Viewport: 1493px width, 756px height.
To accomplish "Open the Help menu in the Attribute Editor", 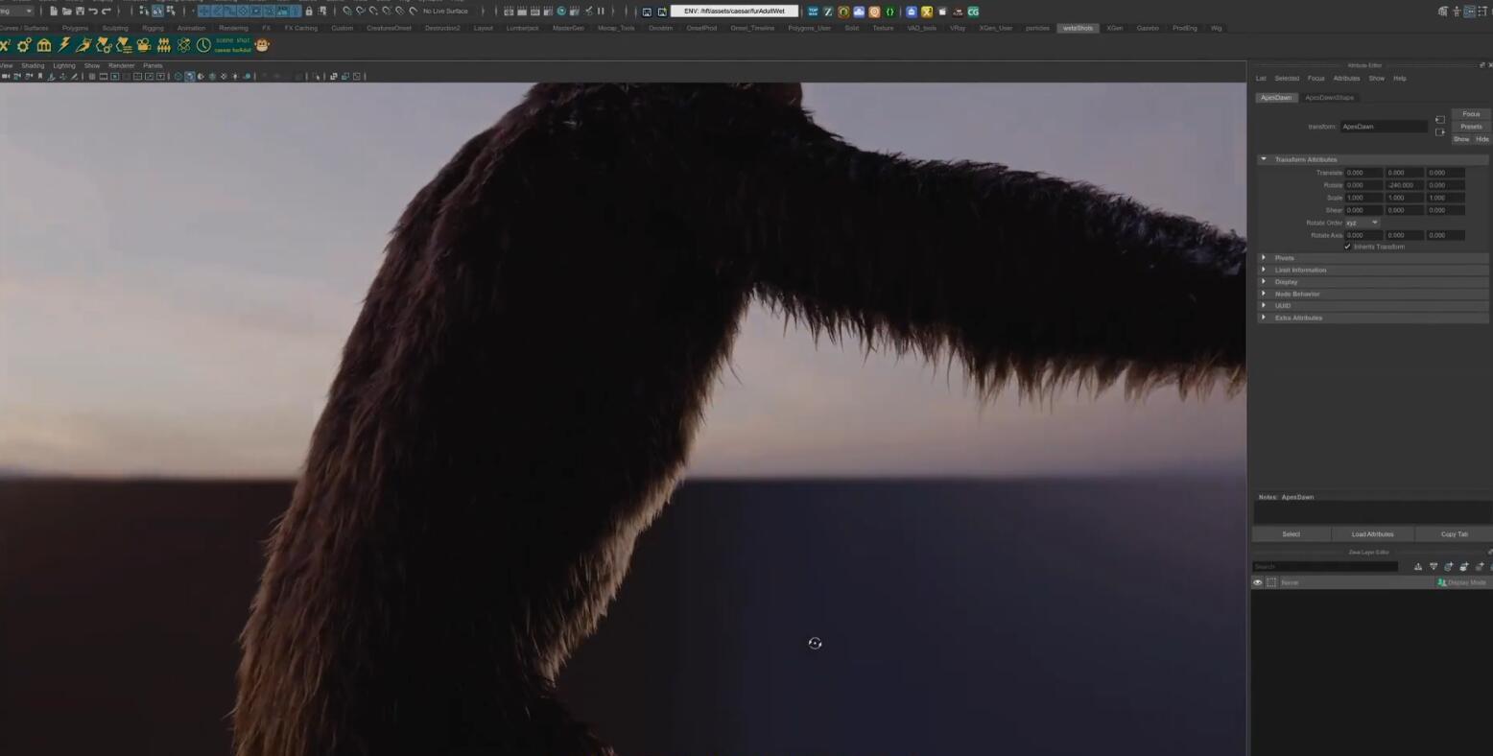I will pyautogui.click(x=1400, y=79).
